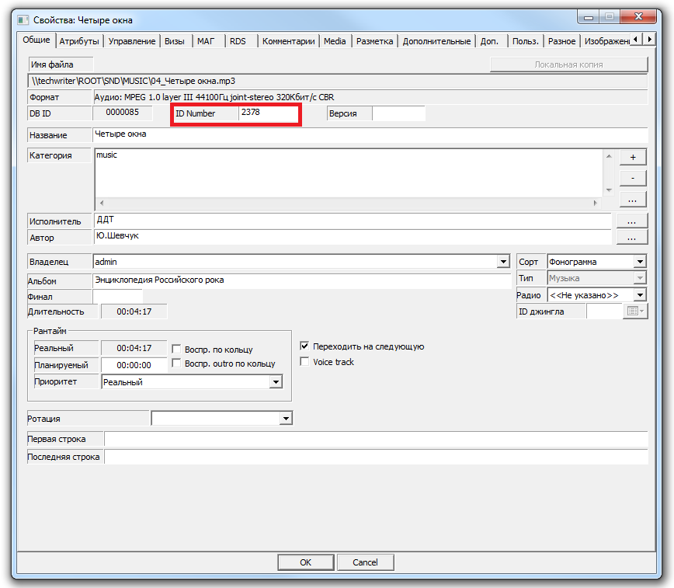Expand the Владелец dropdown
The image size is (674, 588).
[x=503, y=262]
